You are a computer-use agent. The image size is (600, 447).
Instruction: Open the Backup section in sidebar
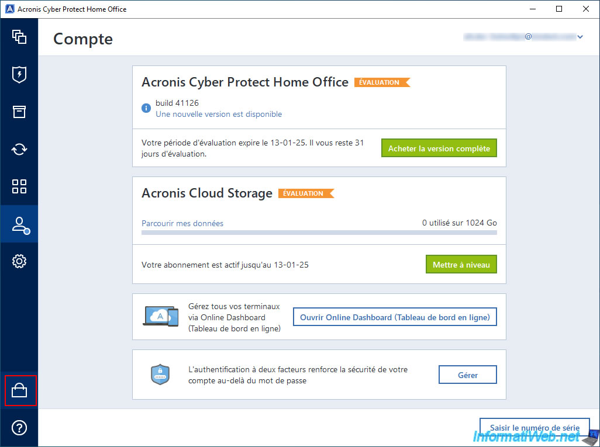(x=19, y=37)
